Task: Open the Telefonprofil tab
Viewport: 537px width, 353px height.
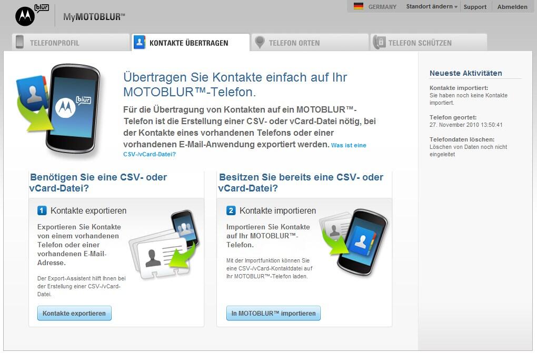Action: pyautogui.click(x=71, y=43)
